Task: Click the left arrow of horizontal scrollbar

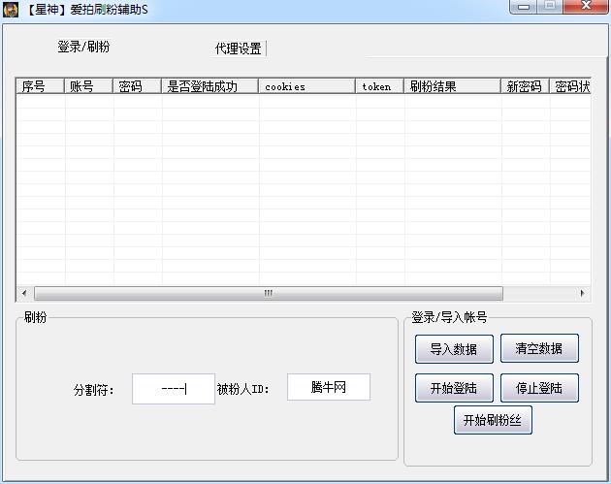Action: click(x=24, y=293)
